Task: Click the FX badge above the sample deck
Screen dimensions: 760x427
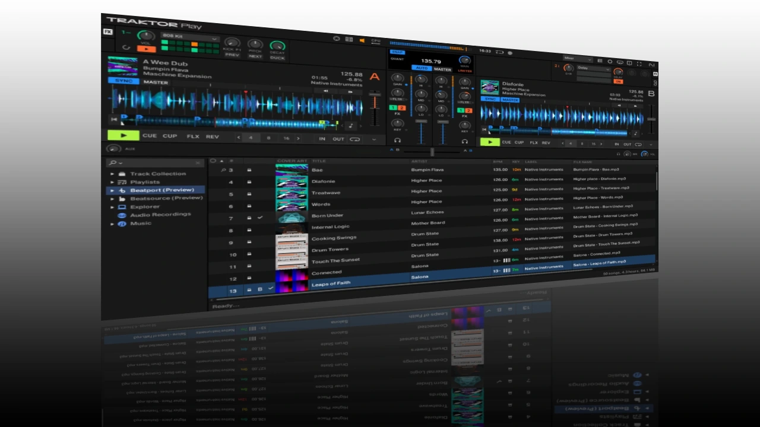Action: [107, 31]
